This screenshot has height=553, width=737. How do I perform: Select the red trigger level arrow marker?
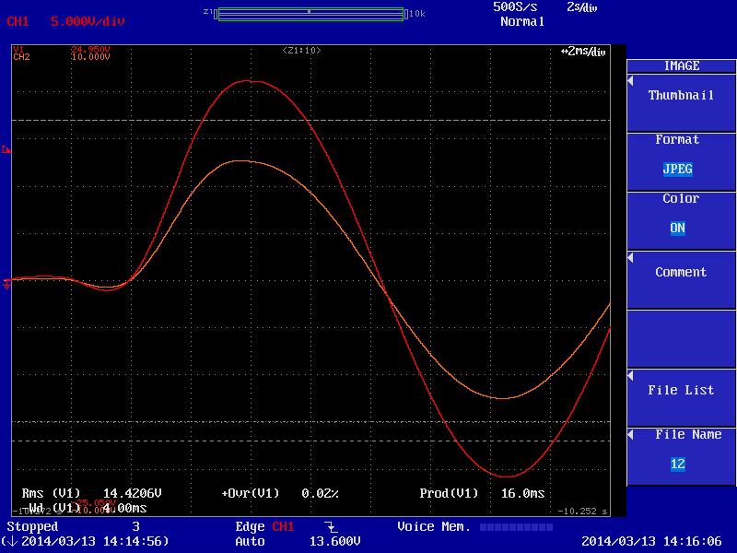click(x=7, y=149)
